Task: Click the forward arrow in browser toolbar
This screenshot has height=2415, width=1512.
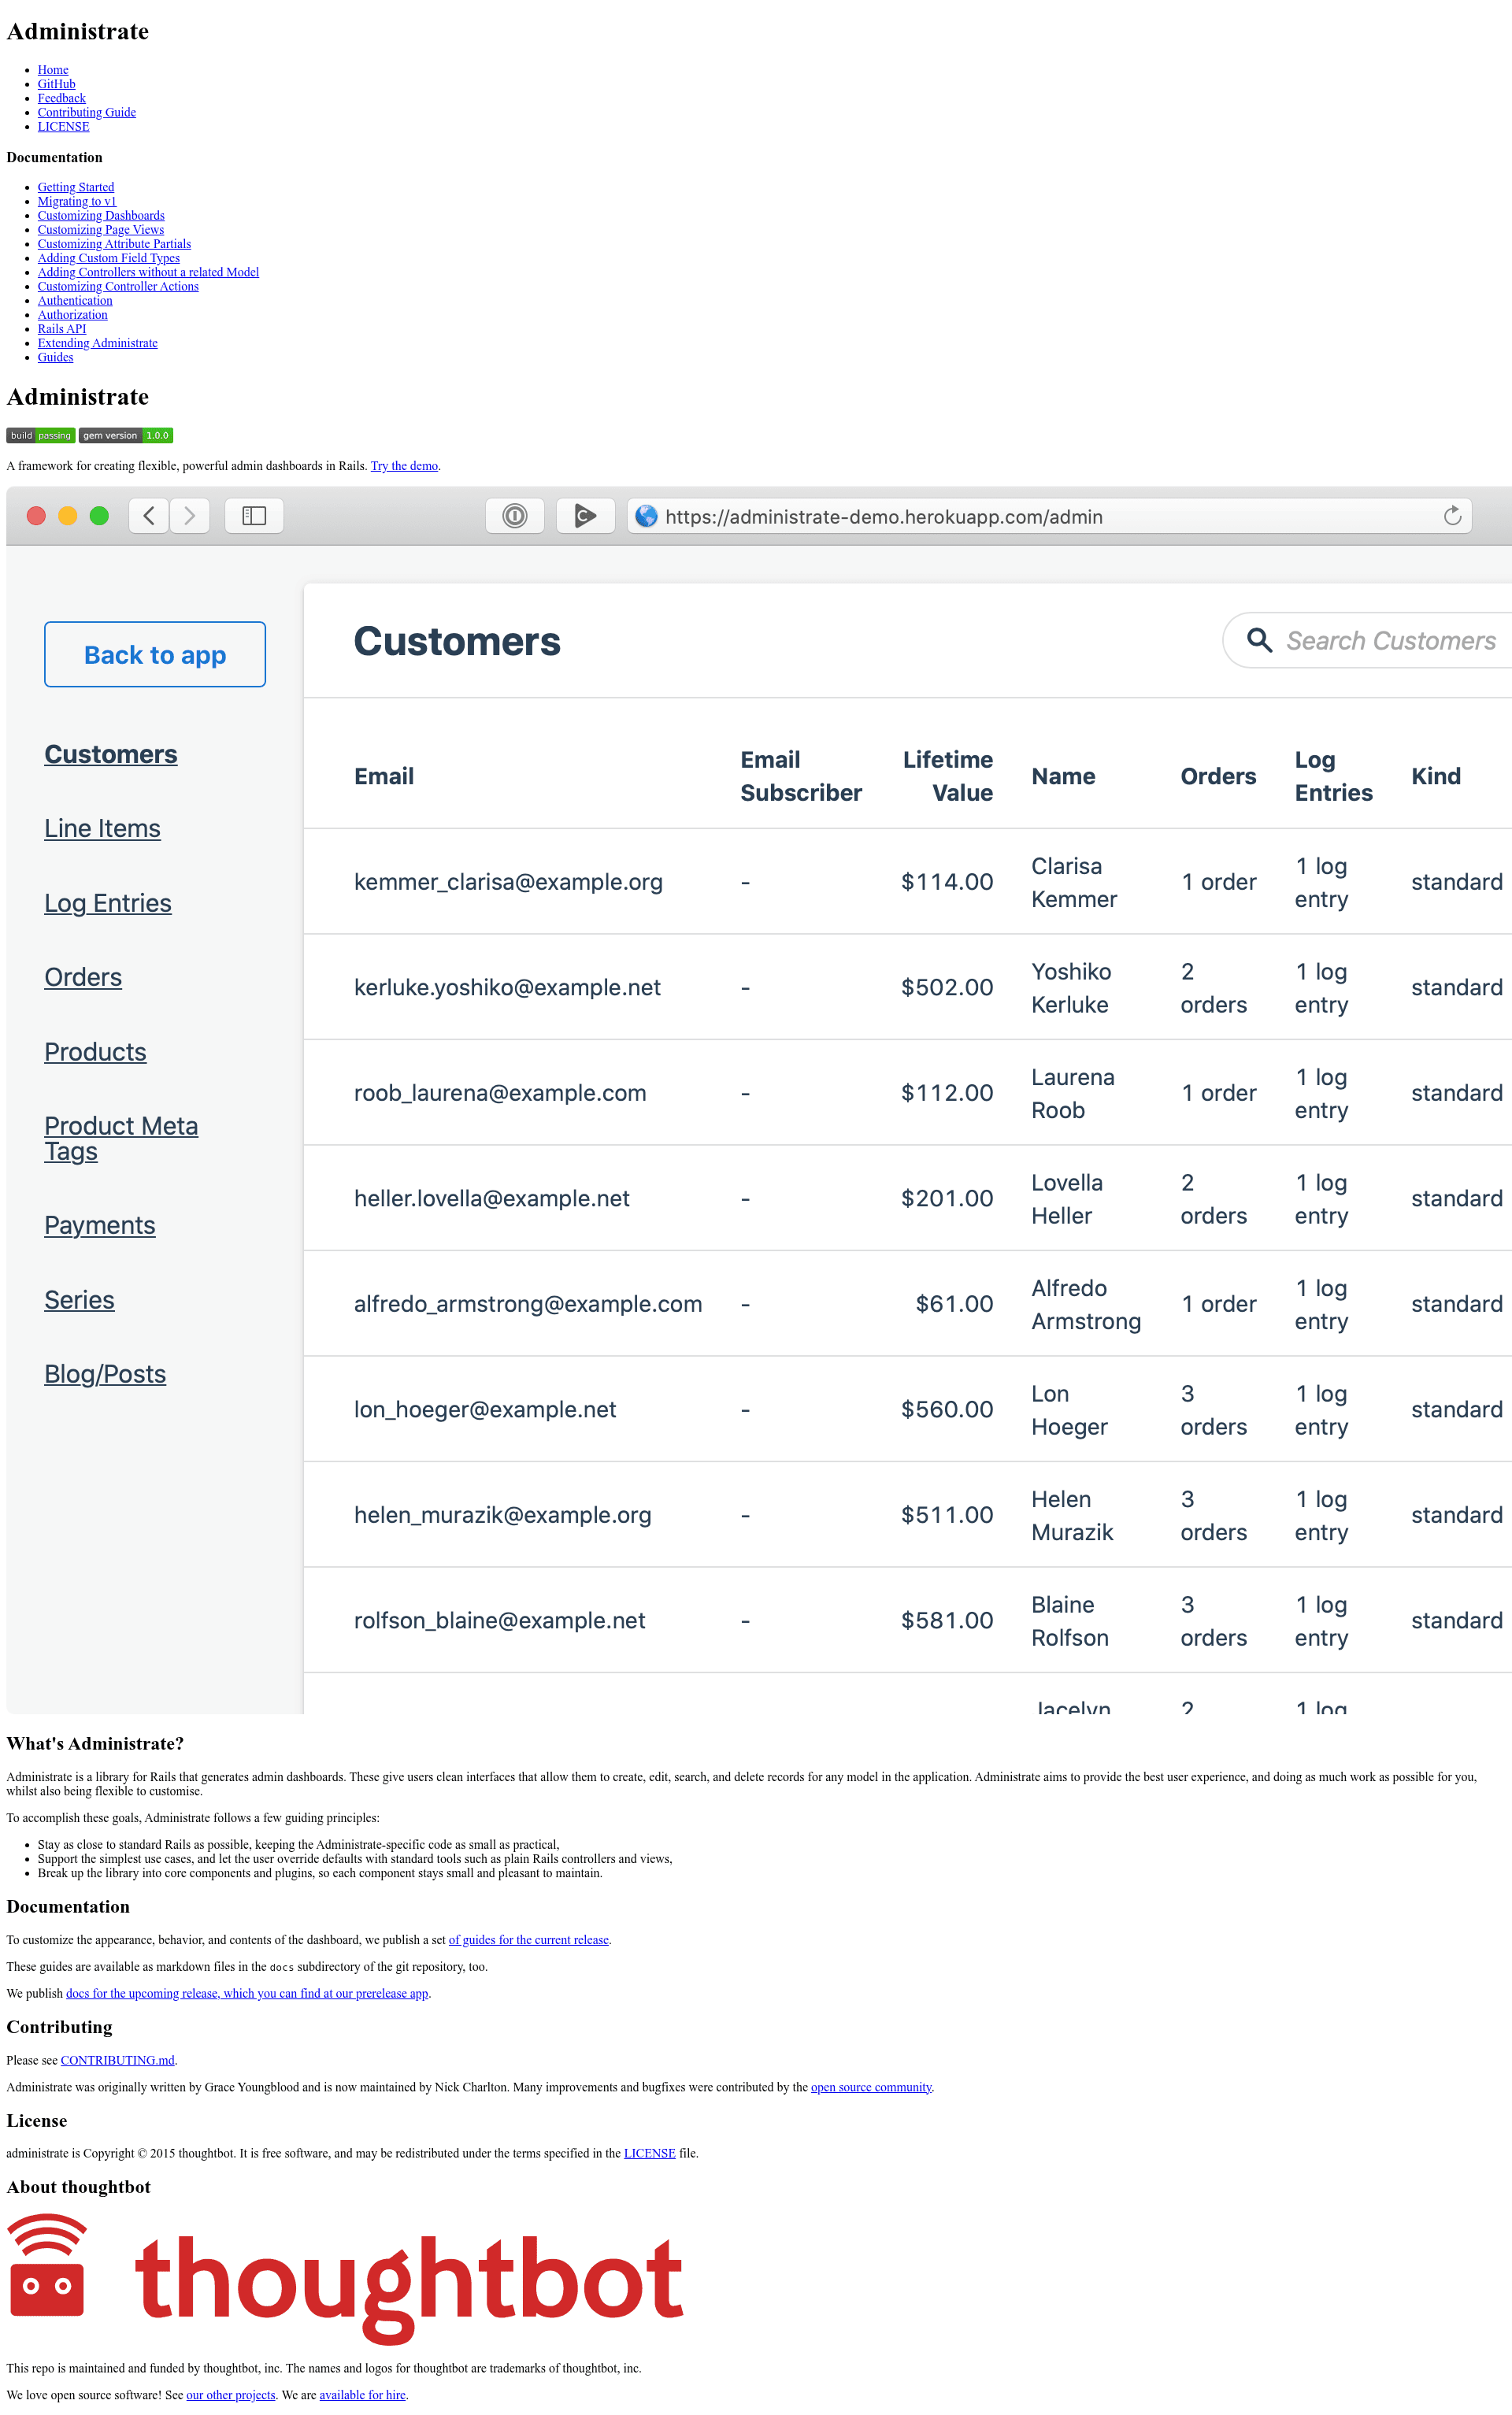Action: (189, 516)
